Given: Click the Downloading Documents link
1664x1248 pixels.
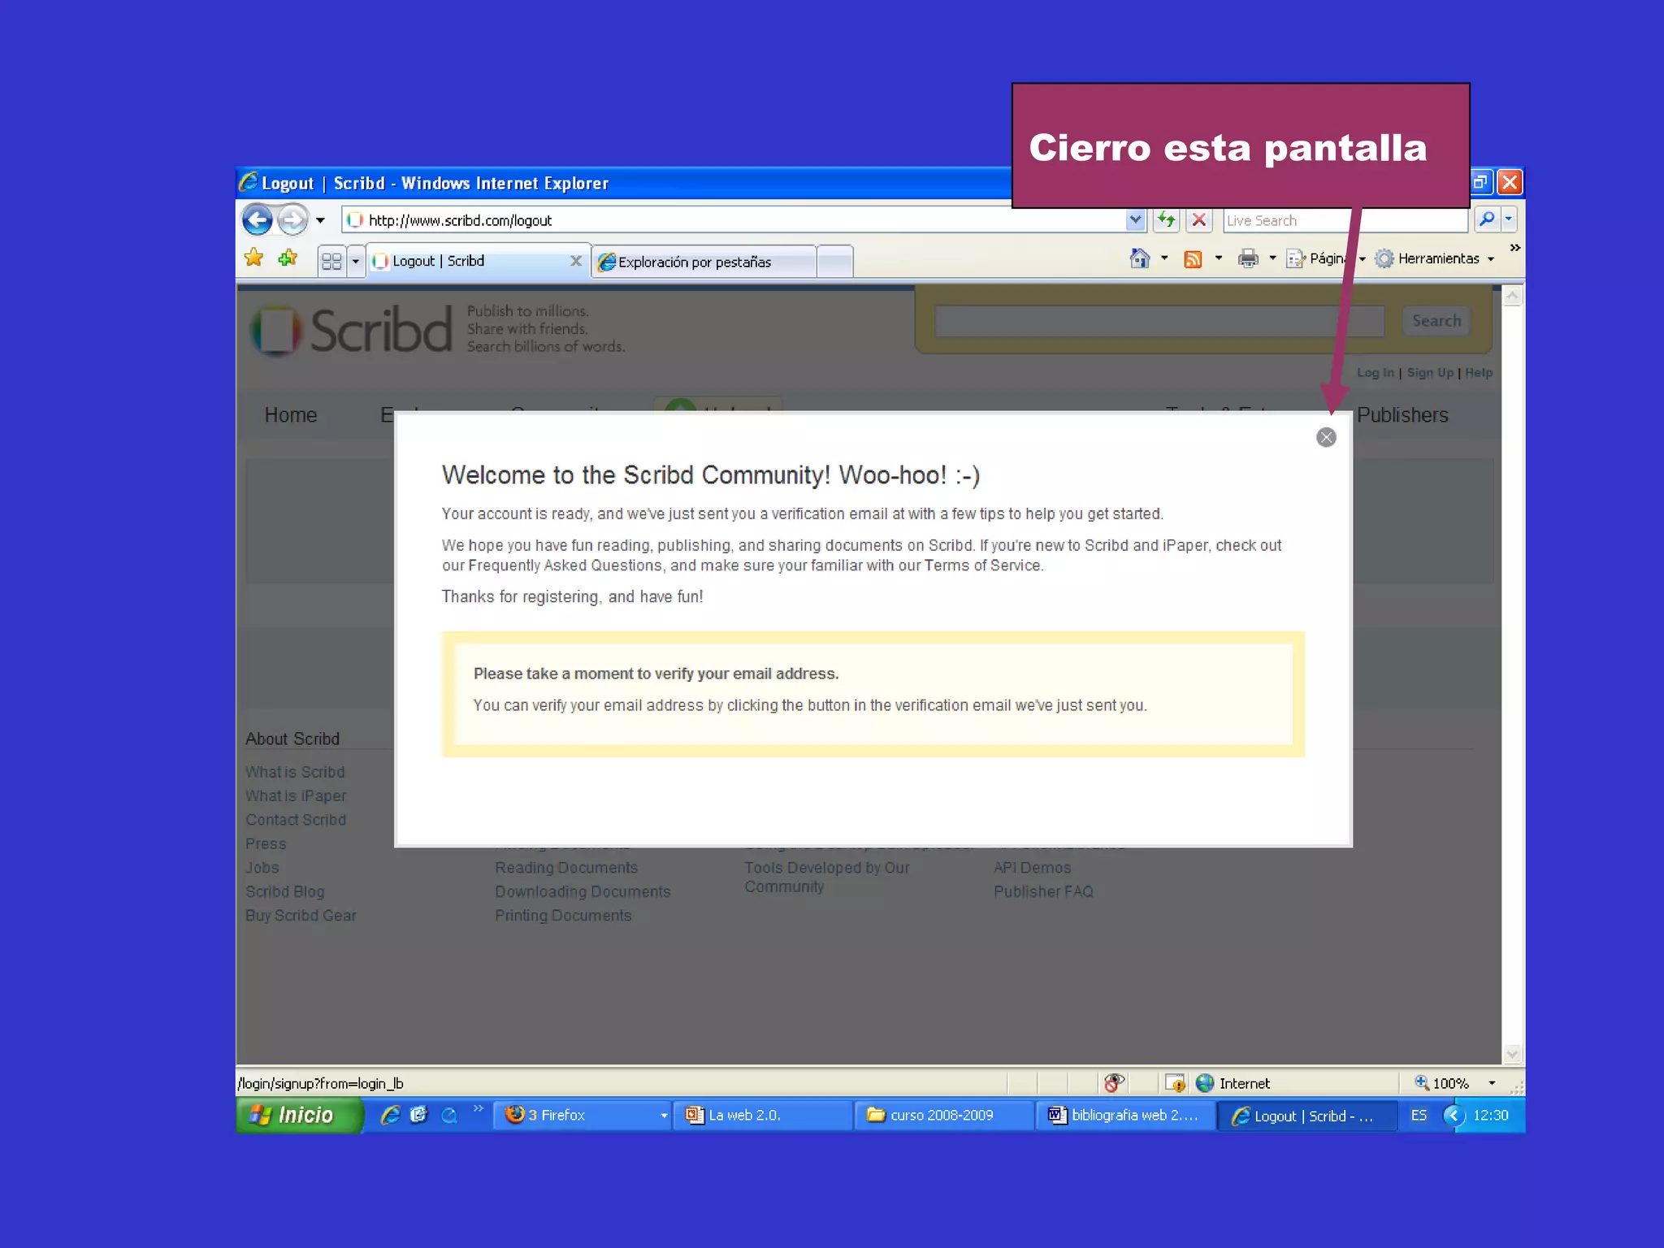Looking at the screenshot, I should [583, 891].
